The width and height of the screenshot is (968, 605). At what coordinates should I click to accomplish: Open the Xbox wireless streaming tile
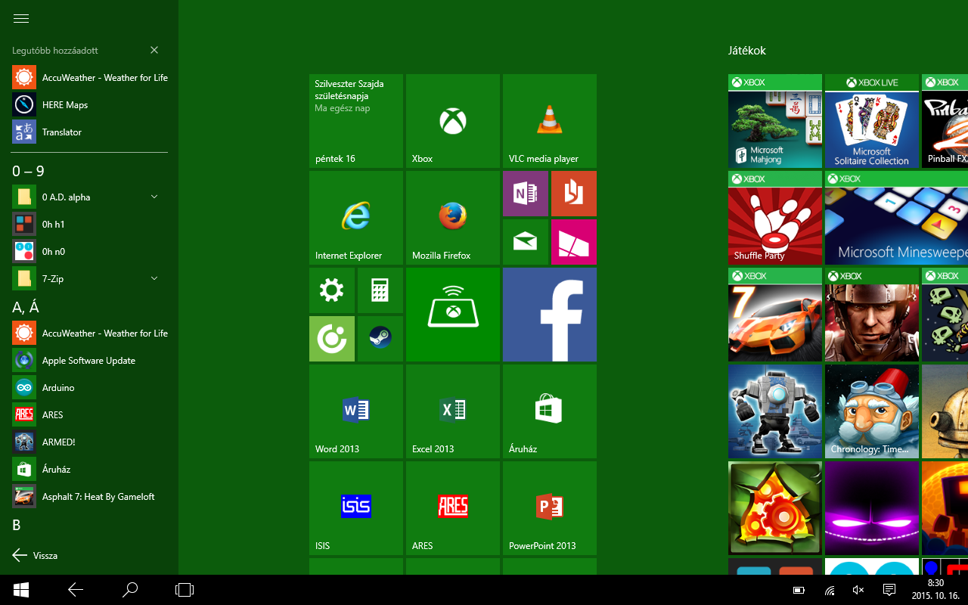(453, 315)
